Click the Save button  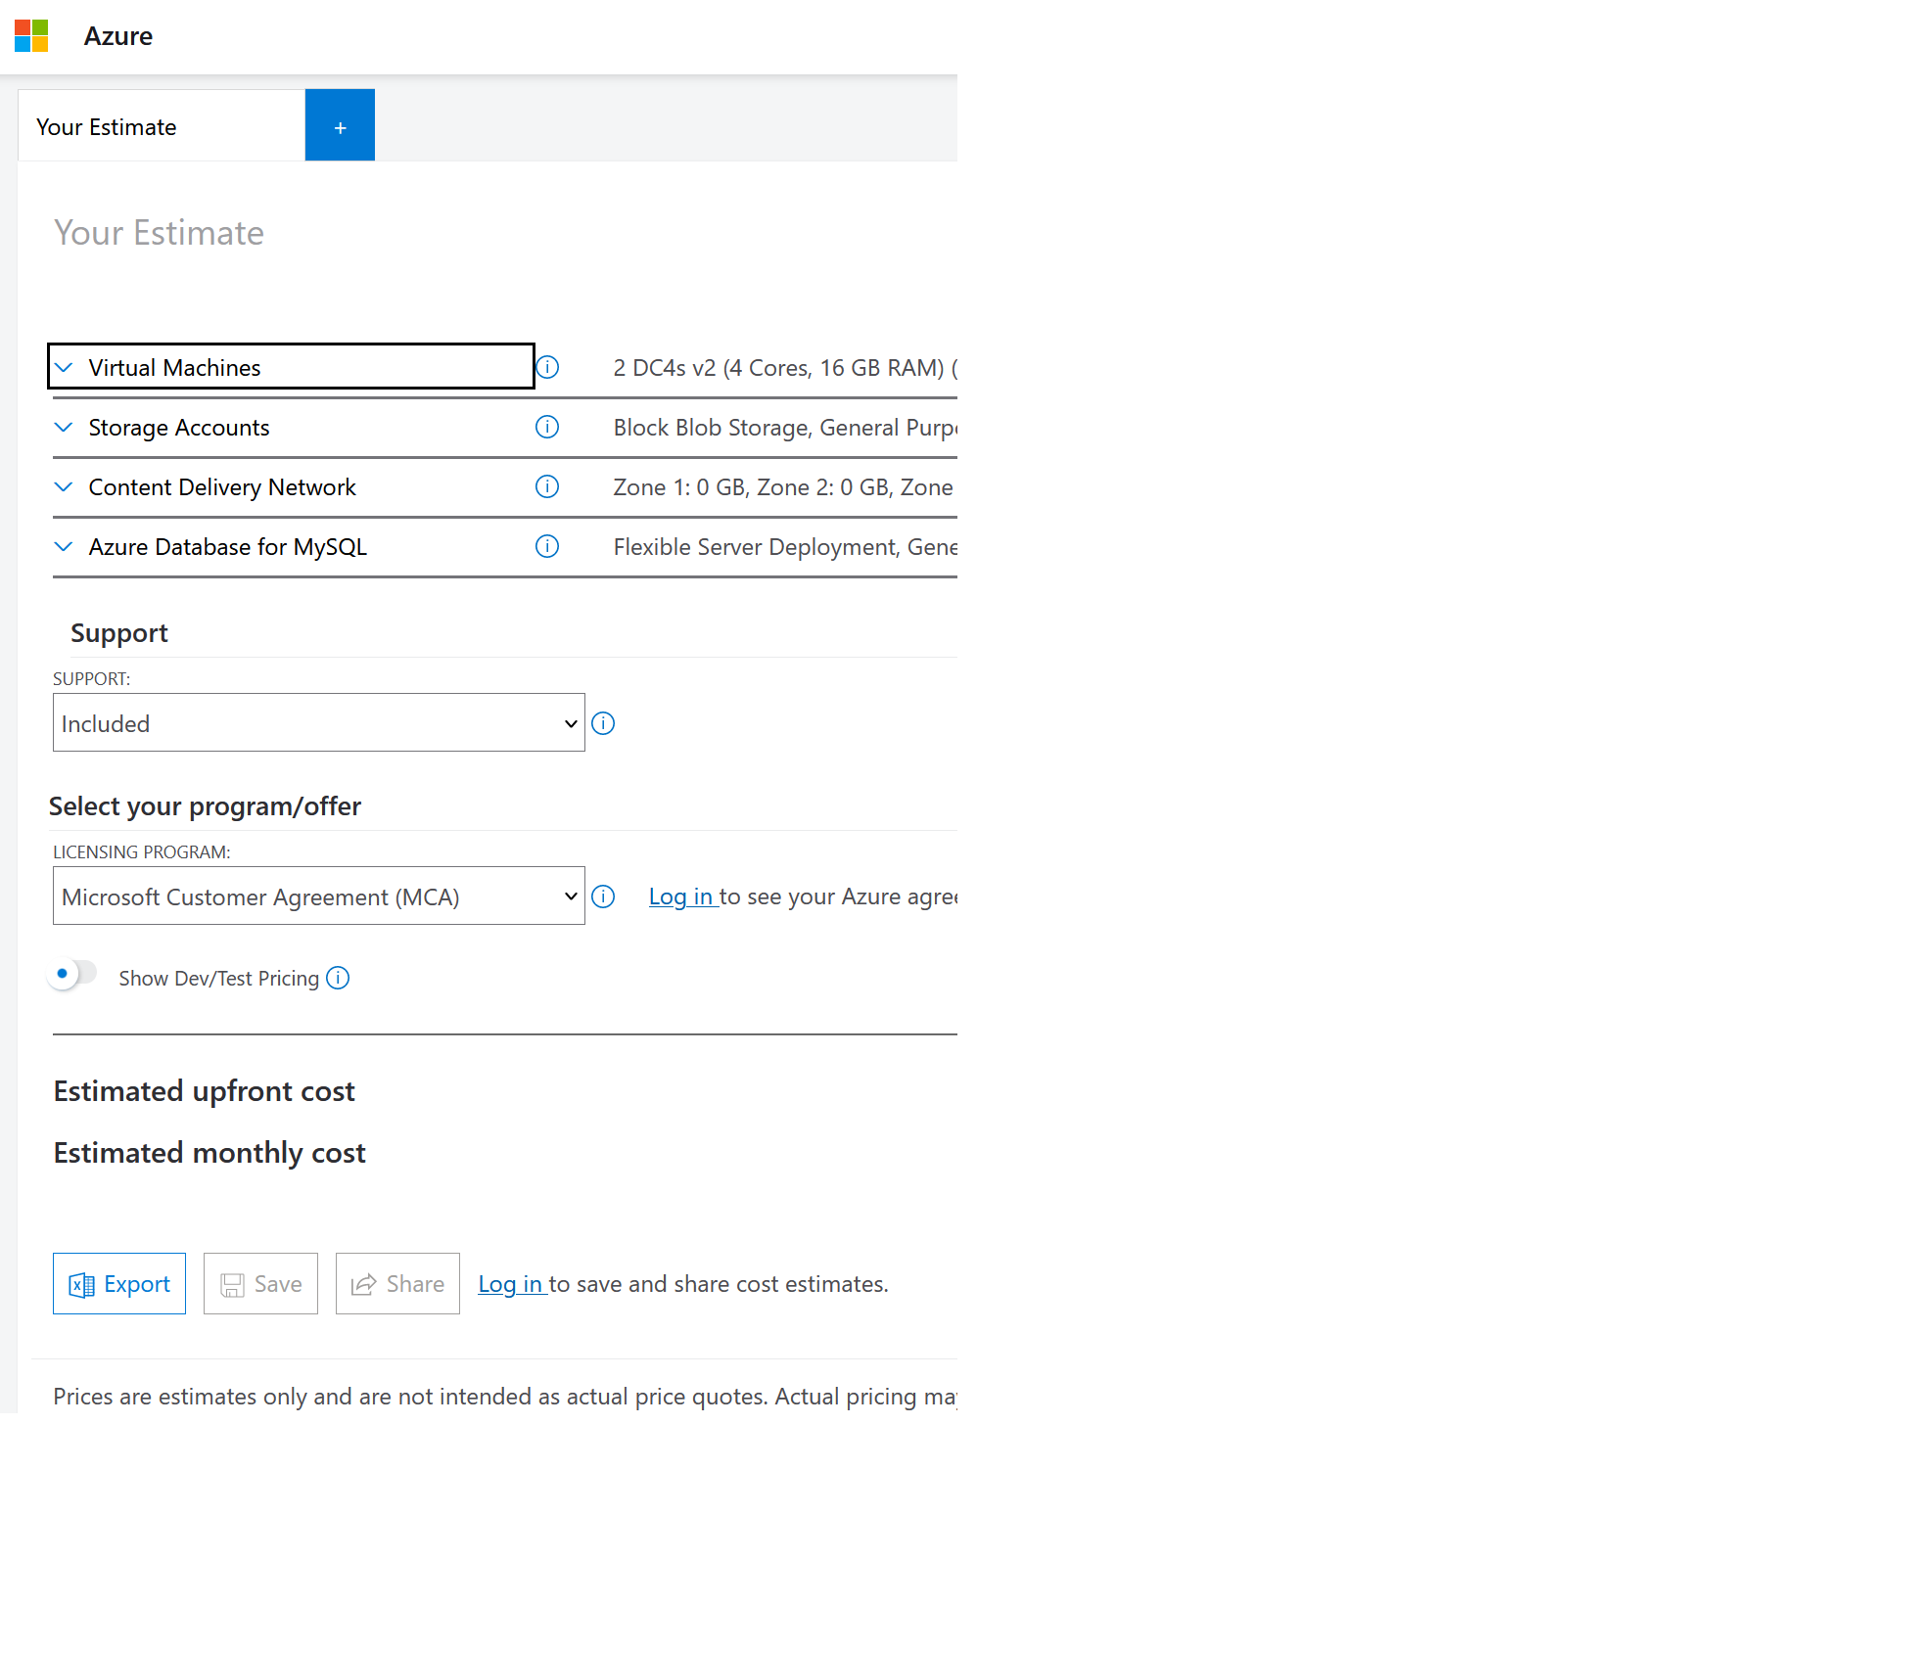[x=260, y=1284]
